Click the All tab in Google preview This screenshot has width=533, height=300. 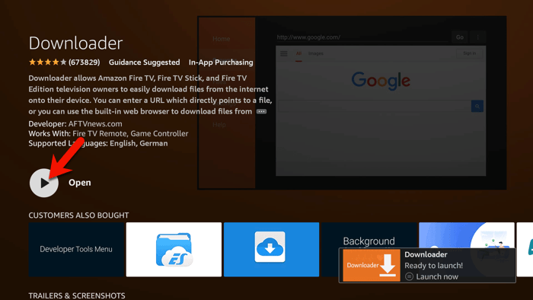[298, 54]
